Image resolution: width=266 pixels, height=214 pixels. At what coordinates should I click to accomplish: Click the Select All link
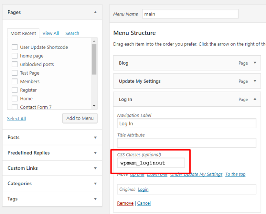(17, 118)
